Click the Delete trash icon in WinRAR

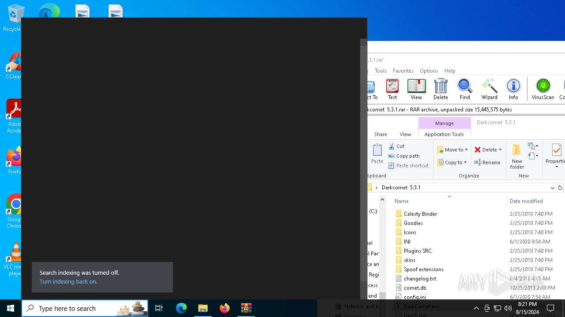pos(441,89)
